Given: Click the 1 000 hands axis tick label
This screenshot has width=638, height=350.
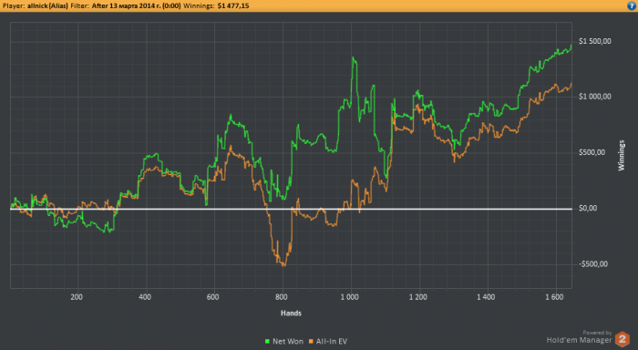Looking at the screenshot, I should [349, 297].
